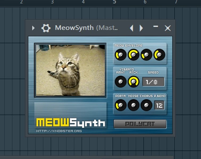Click the NOISE knob
This screenshot has height=159, width=201.
(133, 105)
